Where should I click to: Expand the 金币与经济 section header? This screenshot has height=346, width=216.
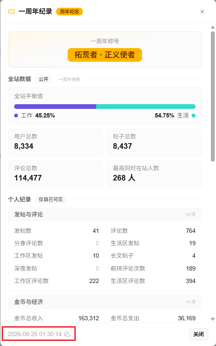[x=105, y=302]
